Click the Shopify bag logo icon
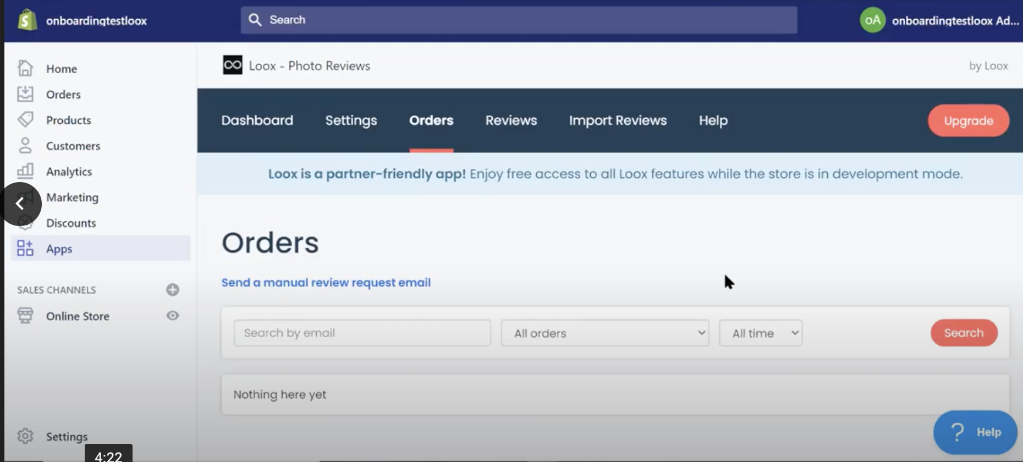This screenshot has width=1023, height=462. (x=27, y=20)
